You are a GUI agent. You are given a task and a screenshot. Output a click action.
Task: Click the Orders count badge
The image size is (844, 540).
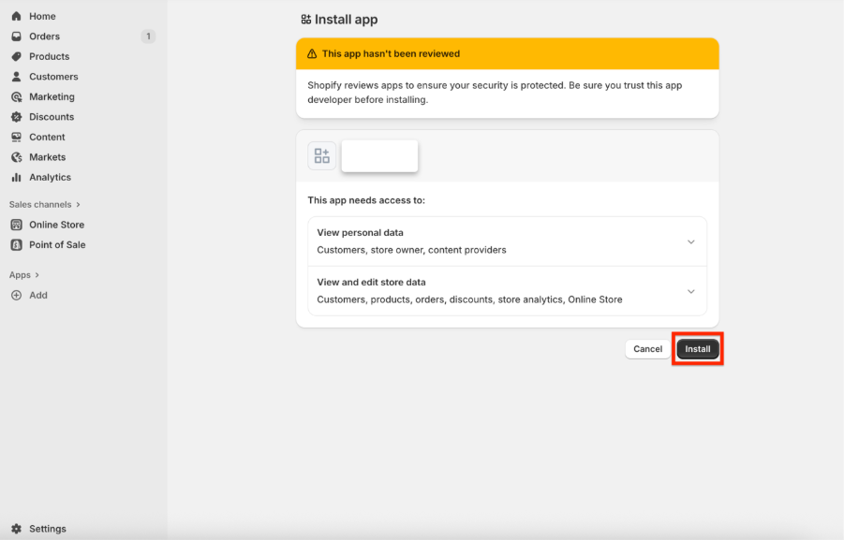click(148, 36)
